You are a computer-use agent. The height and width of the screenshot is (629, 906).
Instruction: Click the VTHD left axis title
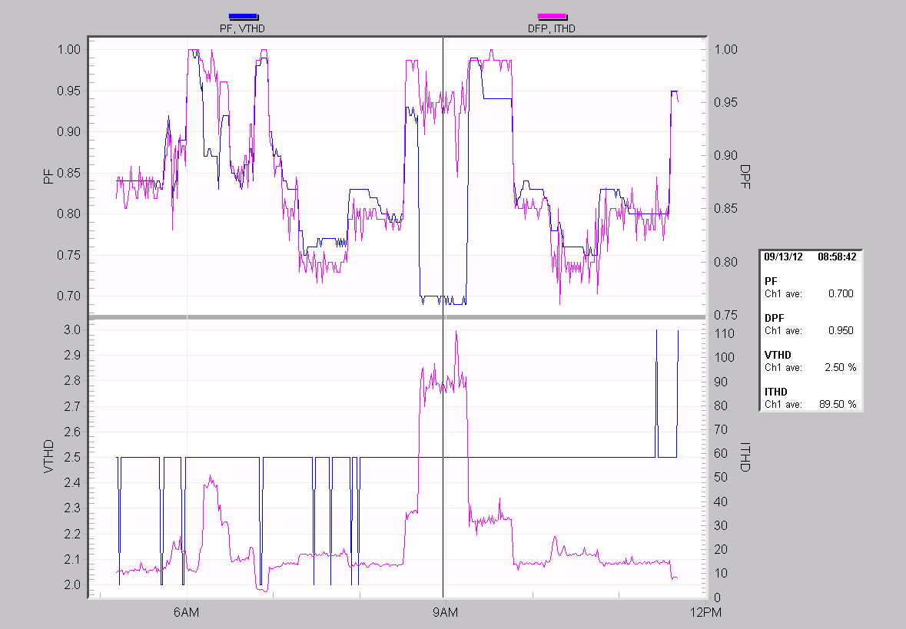coord(48,456)
